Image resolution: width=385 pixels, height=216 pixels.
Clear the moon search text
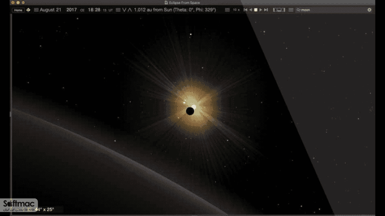pyautogui.click(x=369, y=10)
